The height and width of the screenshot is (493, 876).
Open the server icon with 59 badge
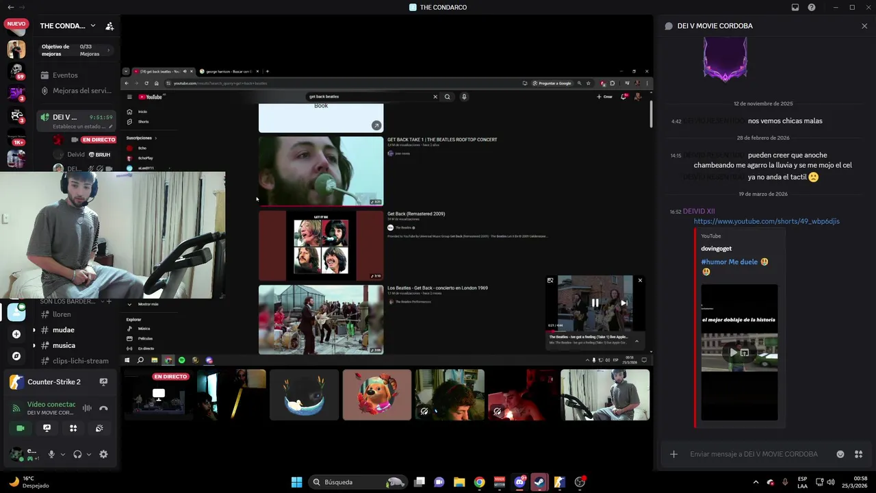tap(16, 71)
